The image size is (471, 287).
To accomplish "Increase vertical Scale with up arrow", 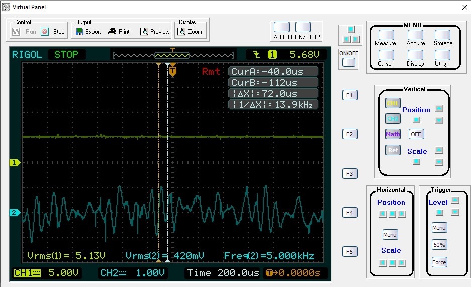I will [439, 150].
